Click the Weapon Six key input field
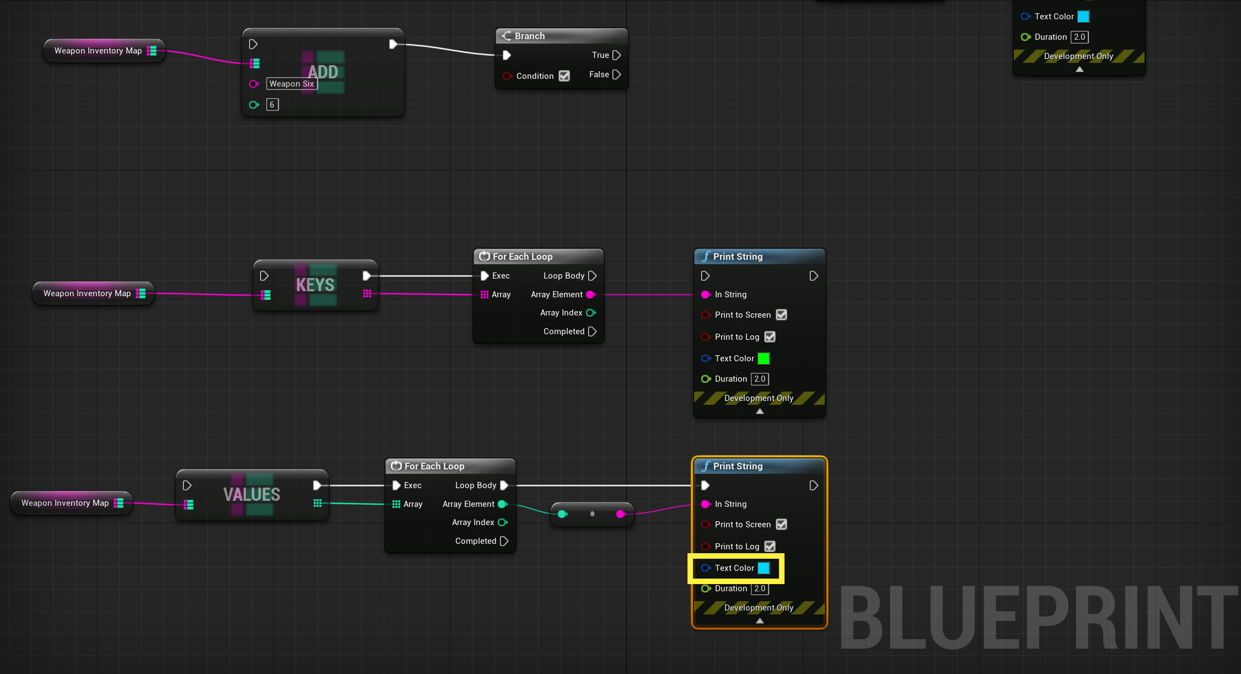1241x674 pixels. point(292,84)
